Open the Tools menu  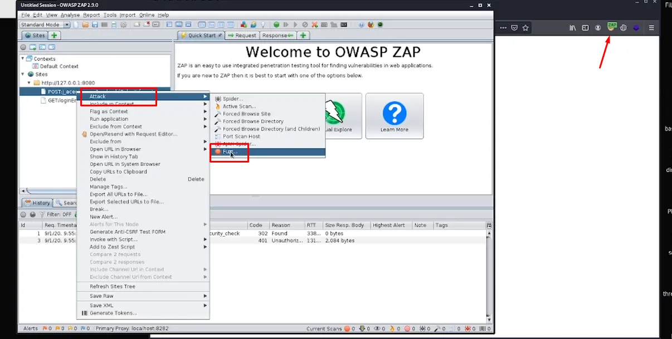110,15
